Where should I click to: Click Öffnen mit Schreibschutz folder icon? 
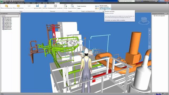point(6,6)
